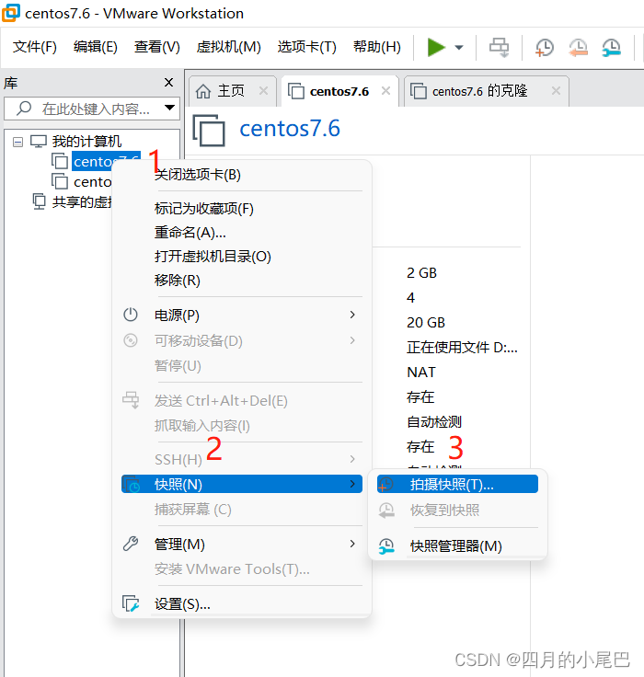
Task: Click the 正在使用文件 D:... value
Action: 462,347
